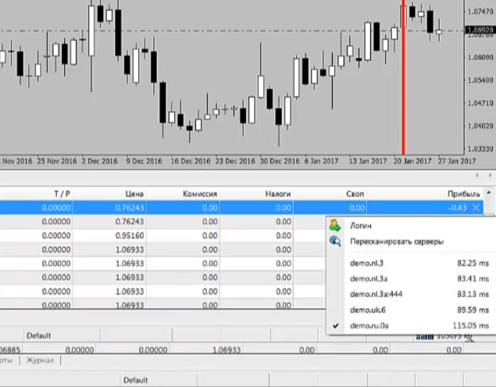Click the chart scroll right arrow
Screen dimensions: 496x387
(x=490, y=175)
